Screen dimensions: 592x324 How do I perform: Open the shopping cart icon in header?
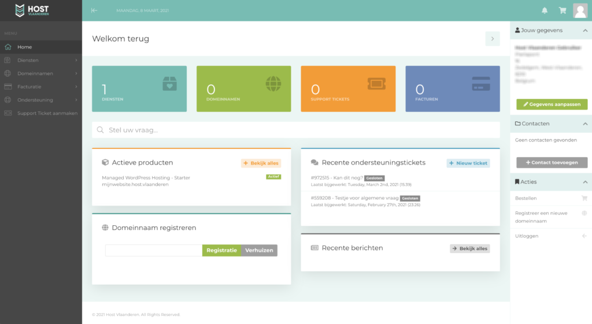562,10
